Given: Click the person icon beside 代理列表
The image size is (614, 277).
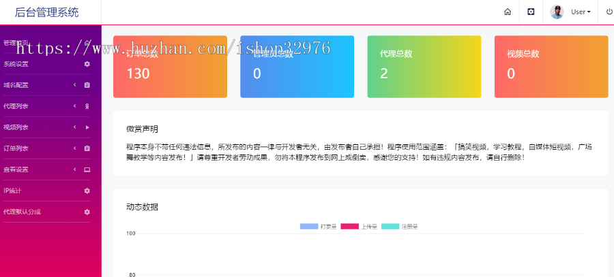Looking at the screenshot, I should (x=87, y=106).
